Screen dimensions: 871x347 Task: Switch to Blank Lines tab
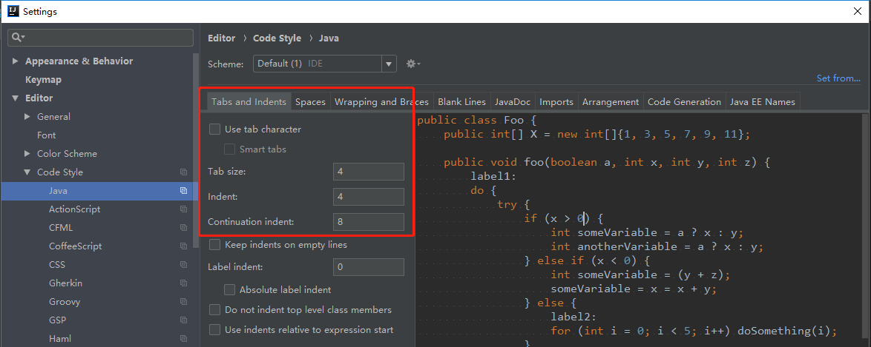tap(461, 102)
